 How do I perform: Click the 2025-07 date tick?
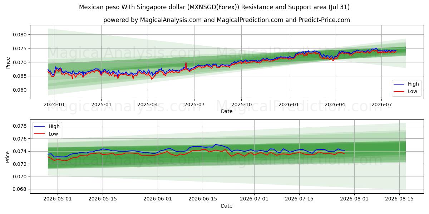194,105
